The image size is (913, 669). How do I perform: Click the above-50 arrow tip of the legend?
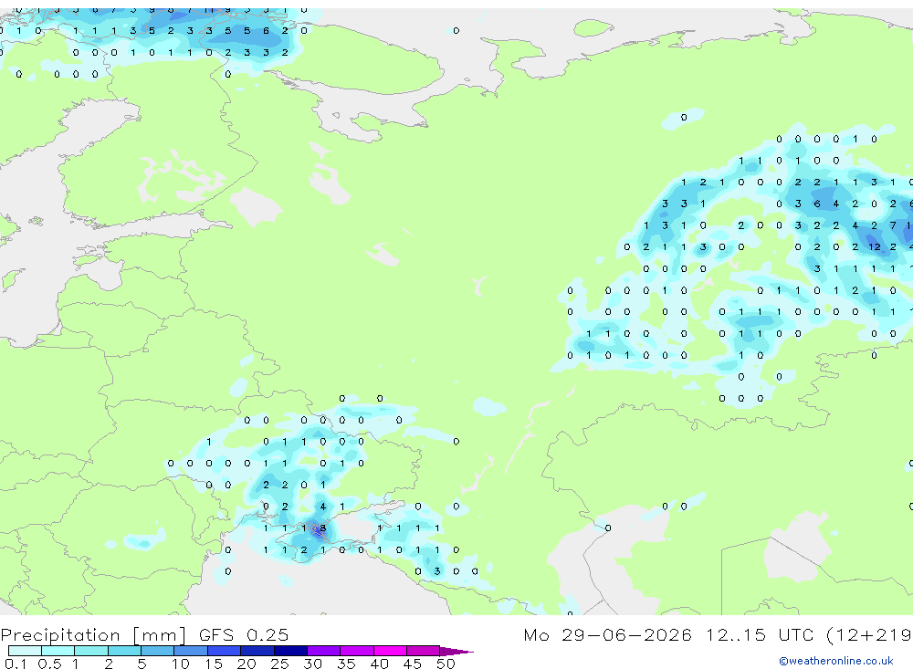[457, 651]
